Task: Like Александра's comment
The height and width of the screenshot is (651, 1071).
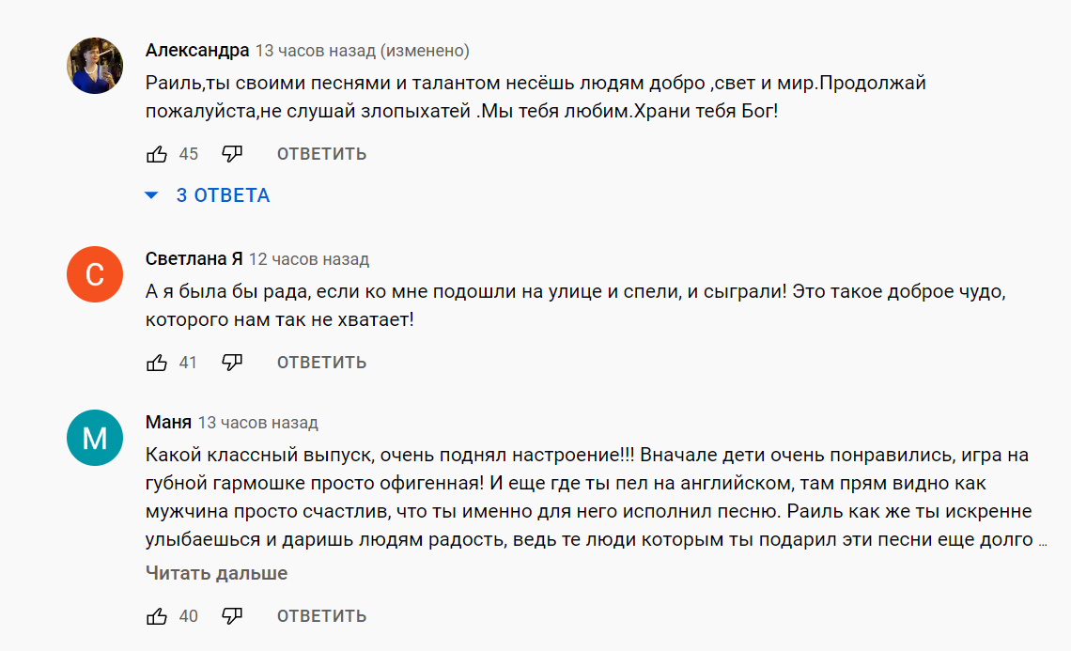Action: tap(157, 154)
